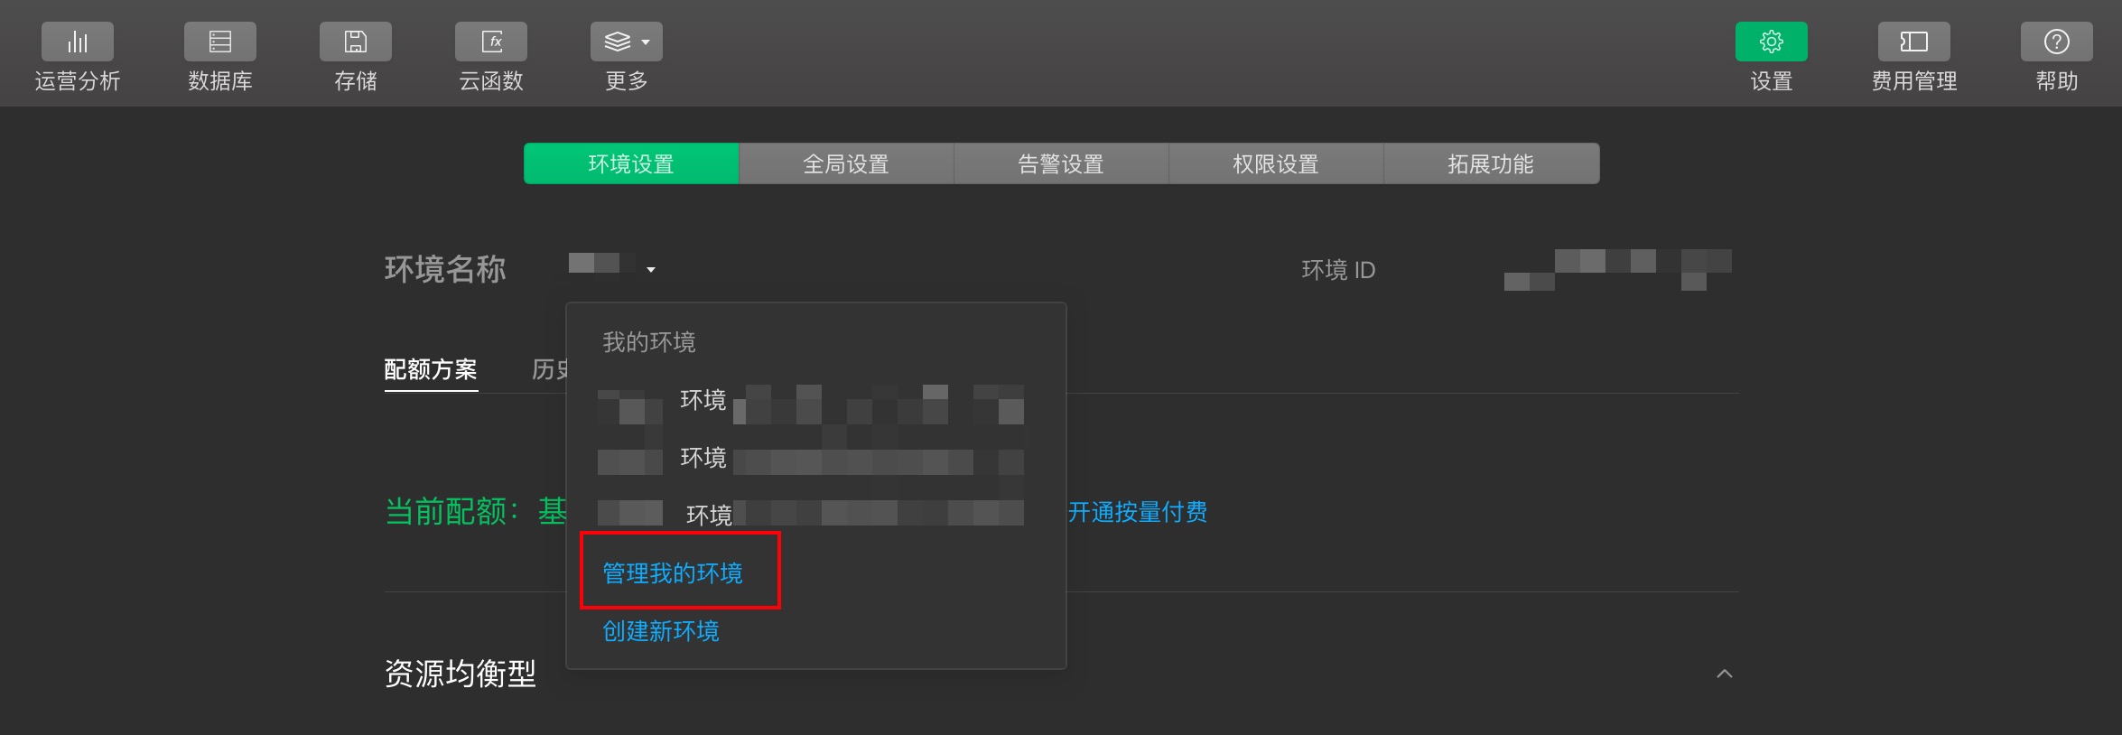Open the 运营分析 analytics icon
Screen dimensions: 2122x735
78,42
